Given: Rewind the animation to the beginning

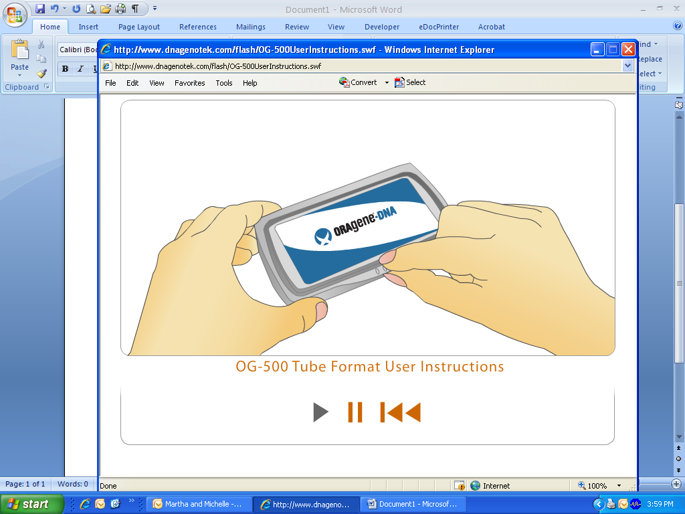Looking at the screenshot, I should 401,412.
